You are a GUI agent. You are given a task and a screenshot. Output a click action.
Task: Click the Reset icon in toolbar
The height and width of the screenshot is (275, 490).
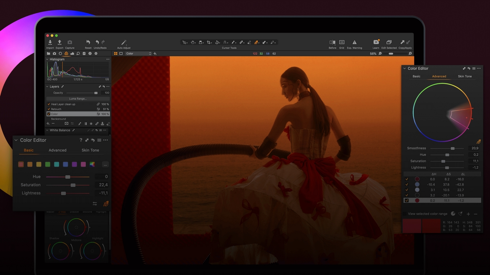(88, 42)
